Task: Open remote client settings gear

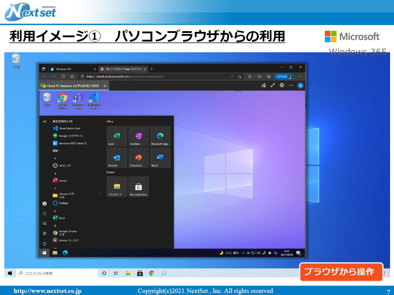Action: coord(282,85)
